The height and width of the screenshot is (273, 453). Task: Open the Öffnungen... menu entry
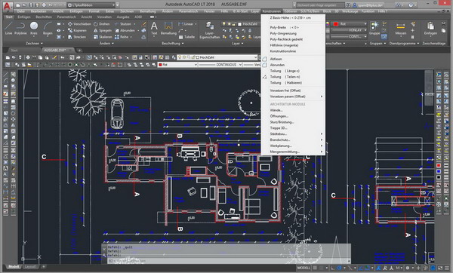point(293,116)
